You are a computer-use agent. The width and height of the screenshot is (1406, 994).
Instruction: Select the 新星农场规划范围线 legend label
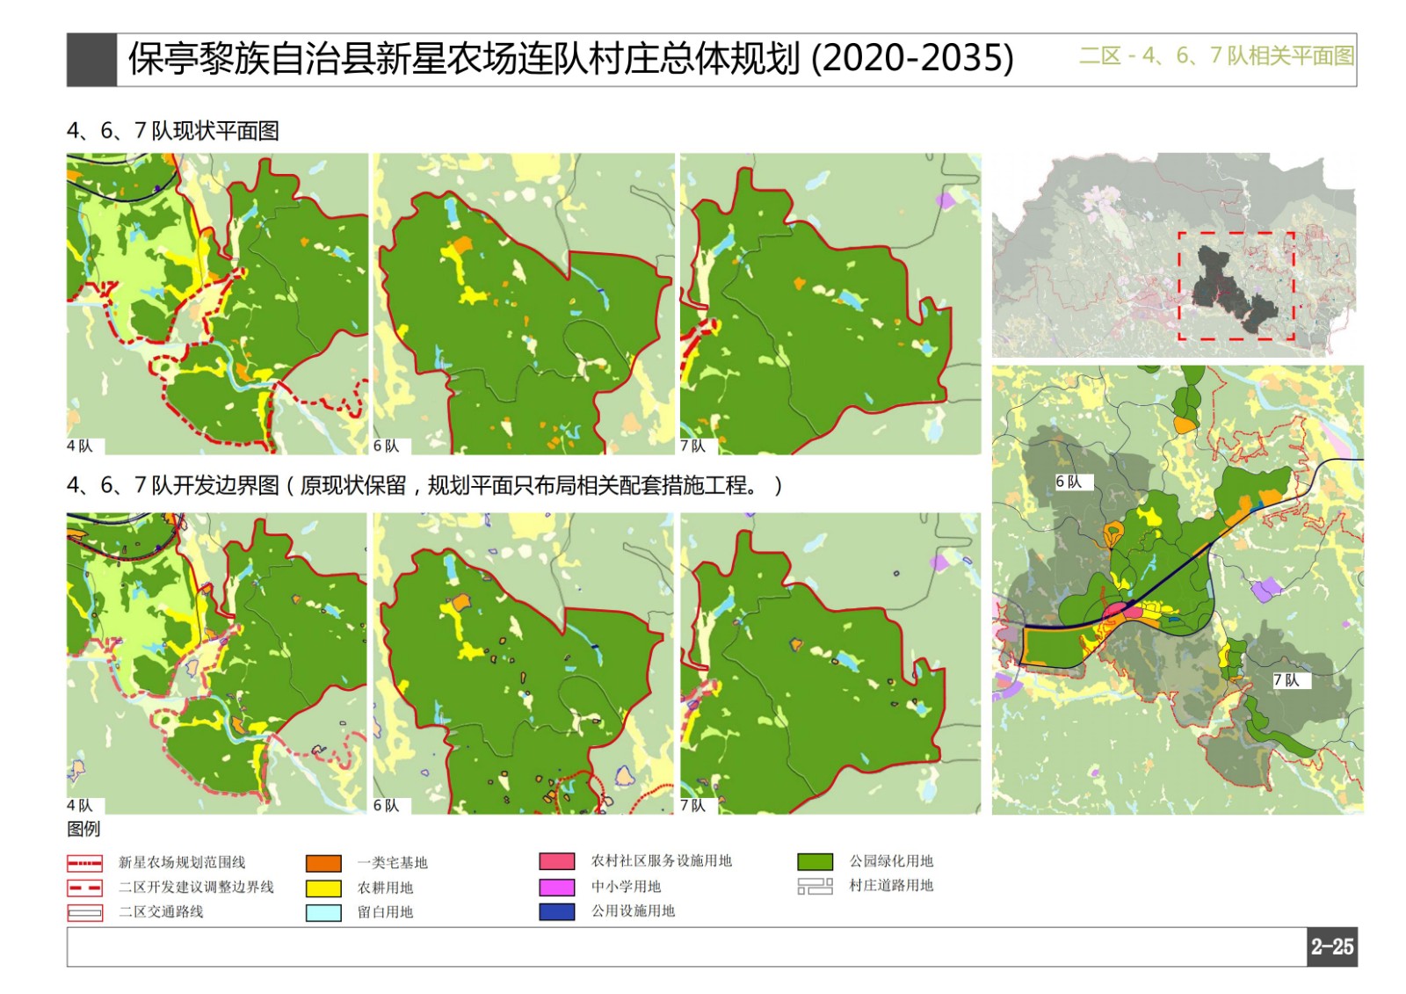182,862
